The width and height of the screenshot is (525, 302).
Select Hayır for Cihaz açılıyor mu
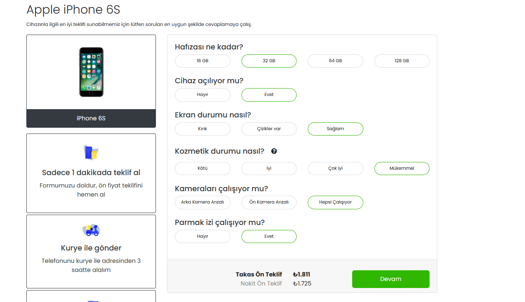click(x=202, y=95)
